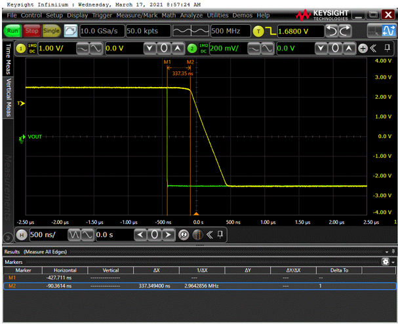398x324 pixels.
Task: Click the yellow T trigger source icon
Action: coord(258,31)
